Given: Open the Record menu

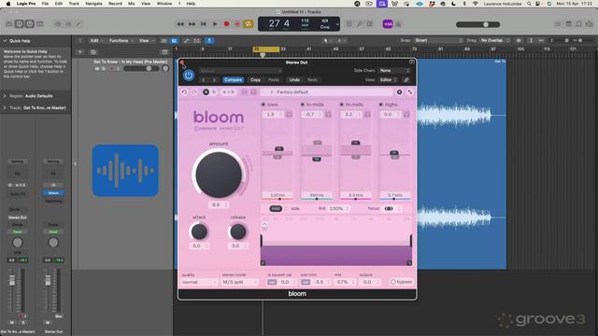Looking at the screenshot, I should [x=115, y=4].
